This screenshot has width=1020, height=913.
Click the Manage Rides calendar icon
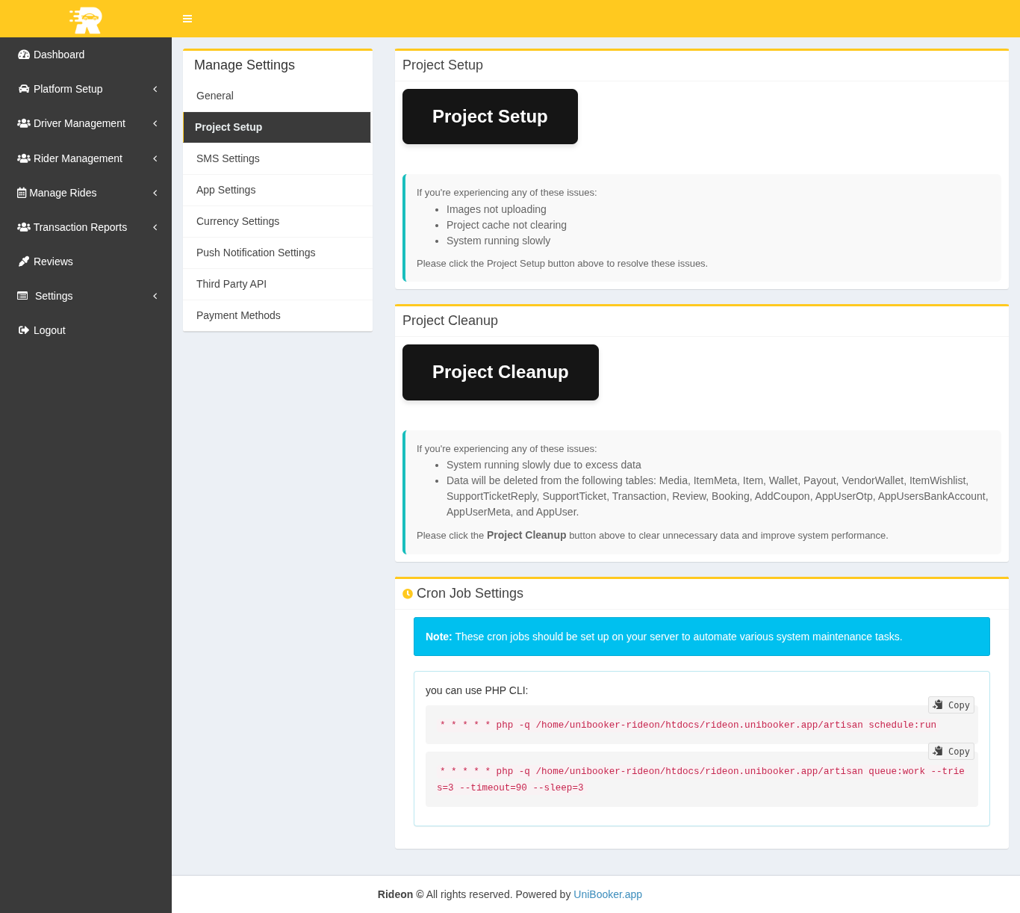pos(22,193)
